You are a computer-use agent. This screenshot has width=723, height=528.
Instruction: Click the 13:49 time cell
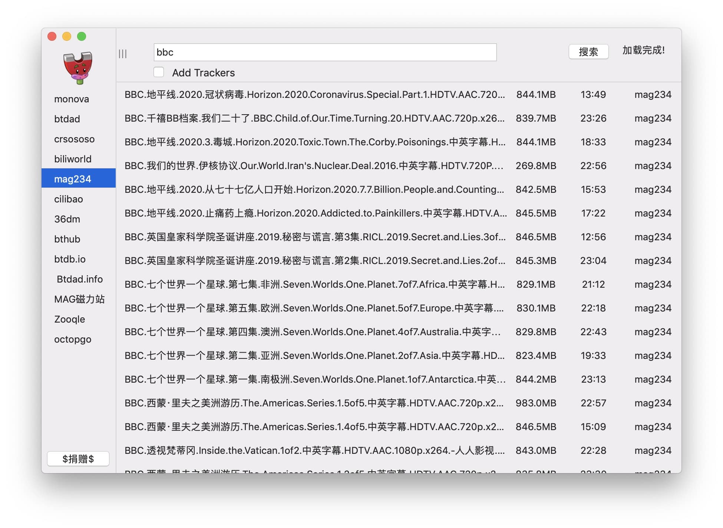(x=593, y=95)
